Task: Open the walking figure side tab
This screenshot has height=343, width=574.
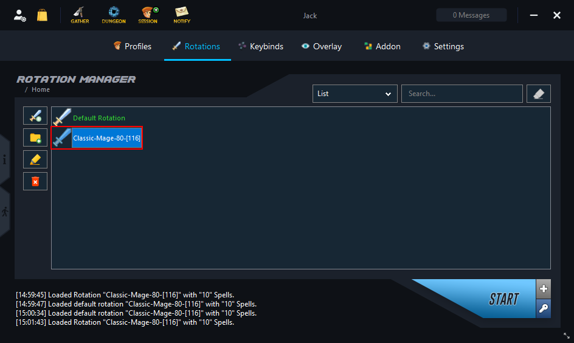Action: 4,212
